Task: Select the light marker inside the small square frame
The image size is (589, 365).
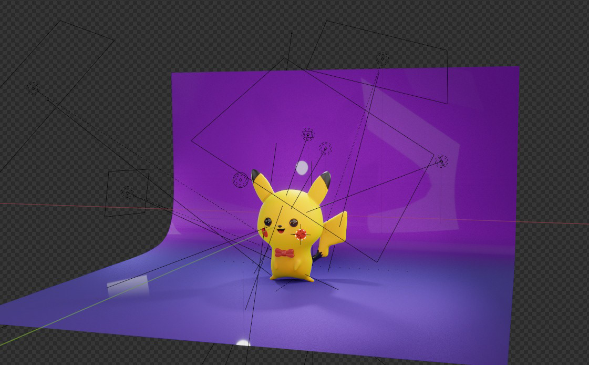Action: coord(127,193)
